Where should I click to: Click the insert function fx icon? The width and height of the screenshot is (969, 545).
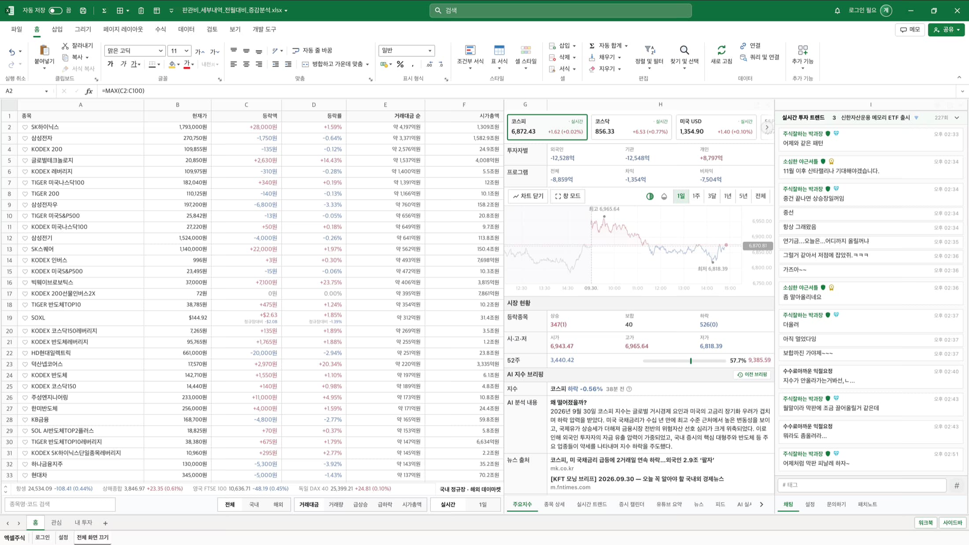click(89, 91)
